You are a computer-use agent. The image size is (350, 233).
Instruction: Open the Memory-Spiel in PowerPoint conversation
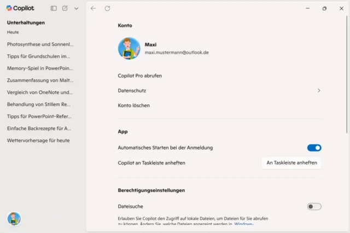coord(40,68)
